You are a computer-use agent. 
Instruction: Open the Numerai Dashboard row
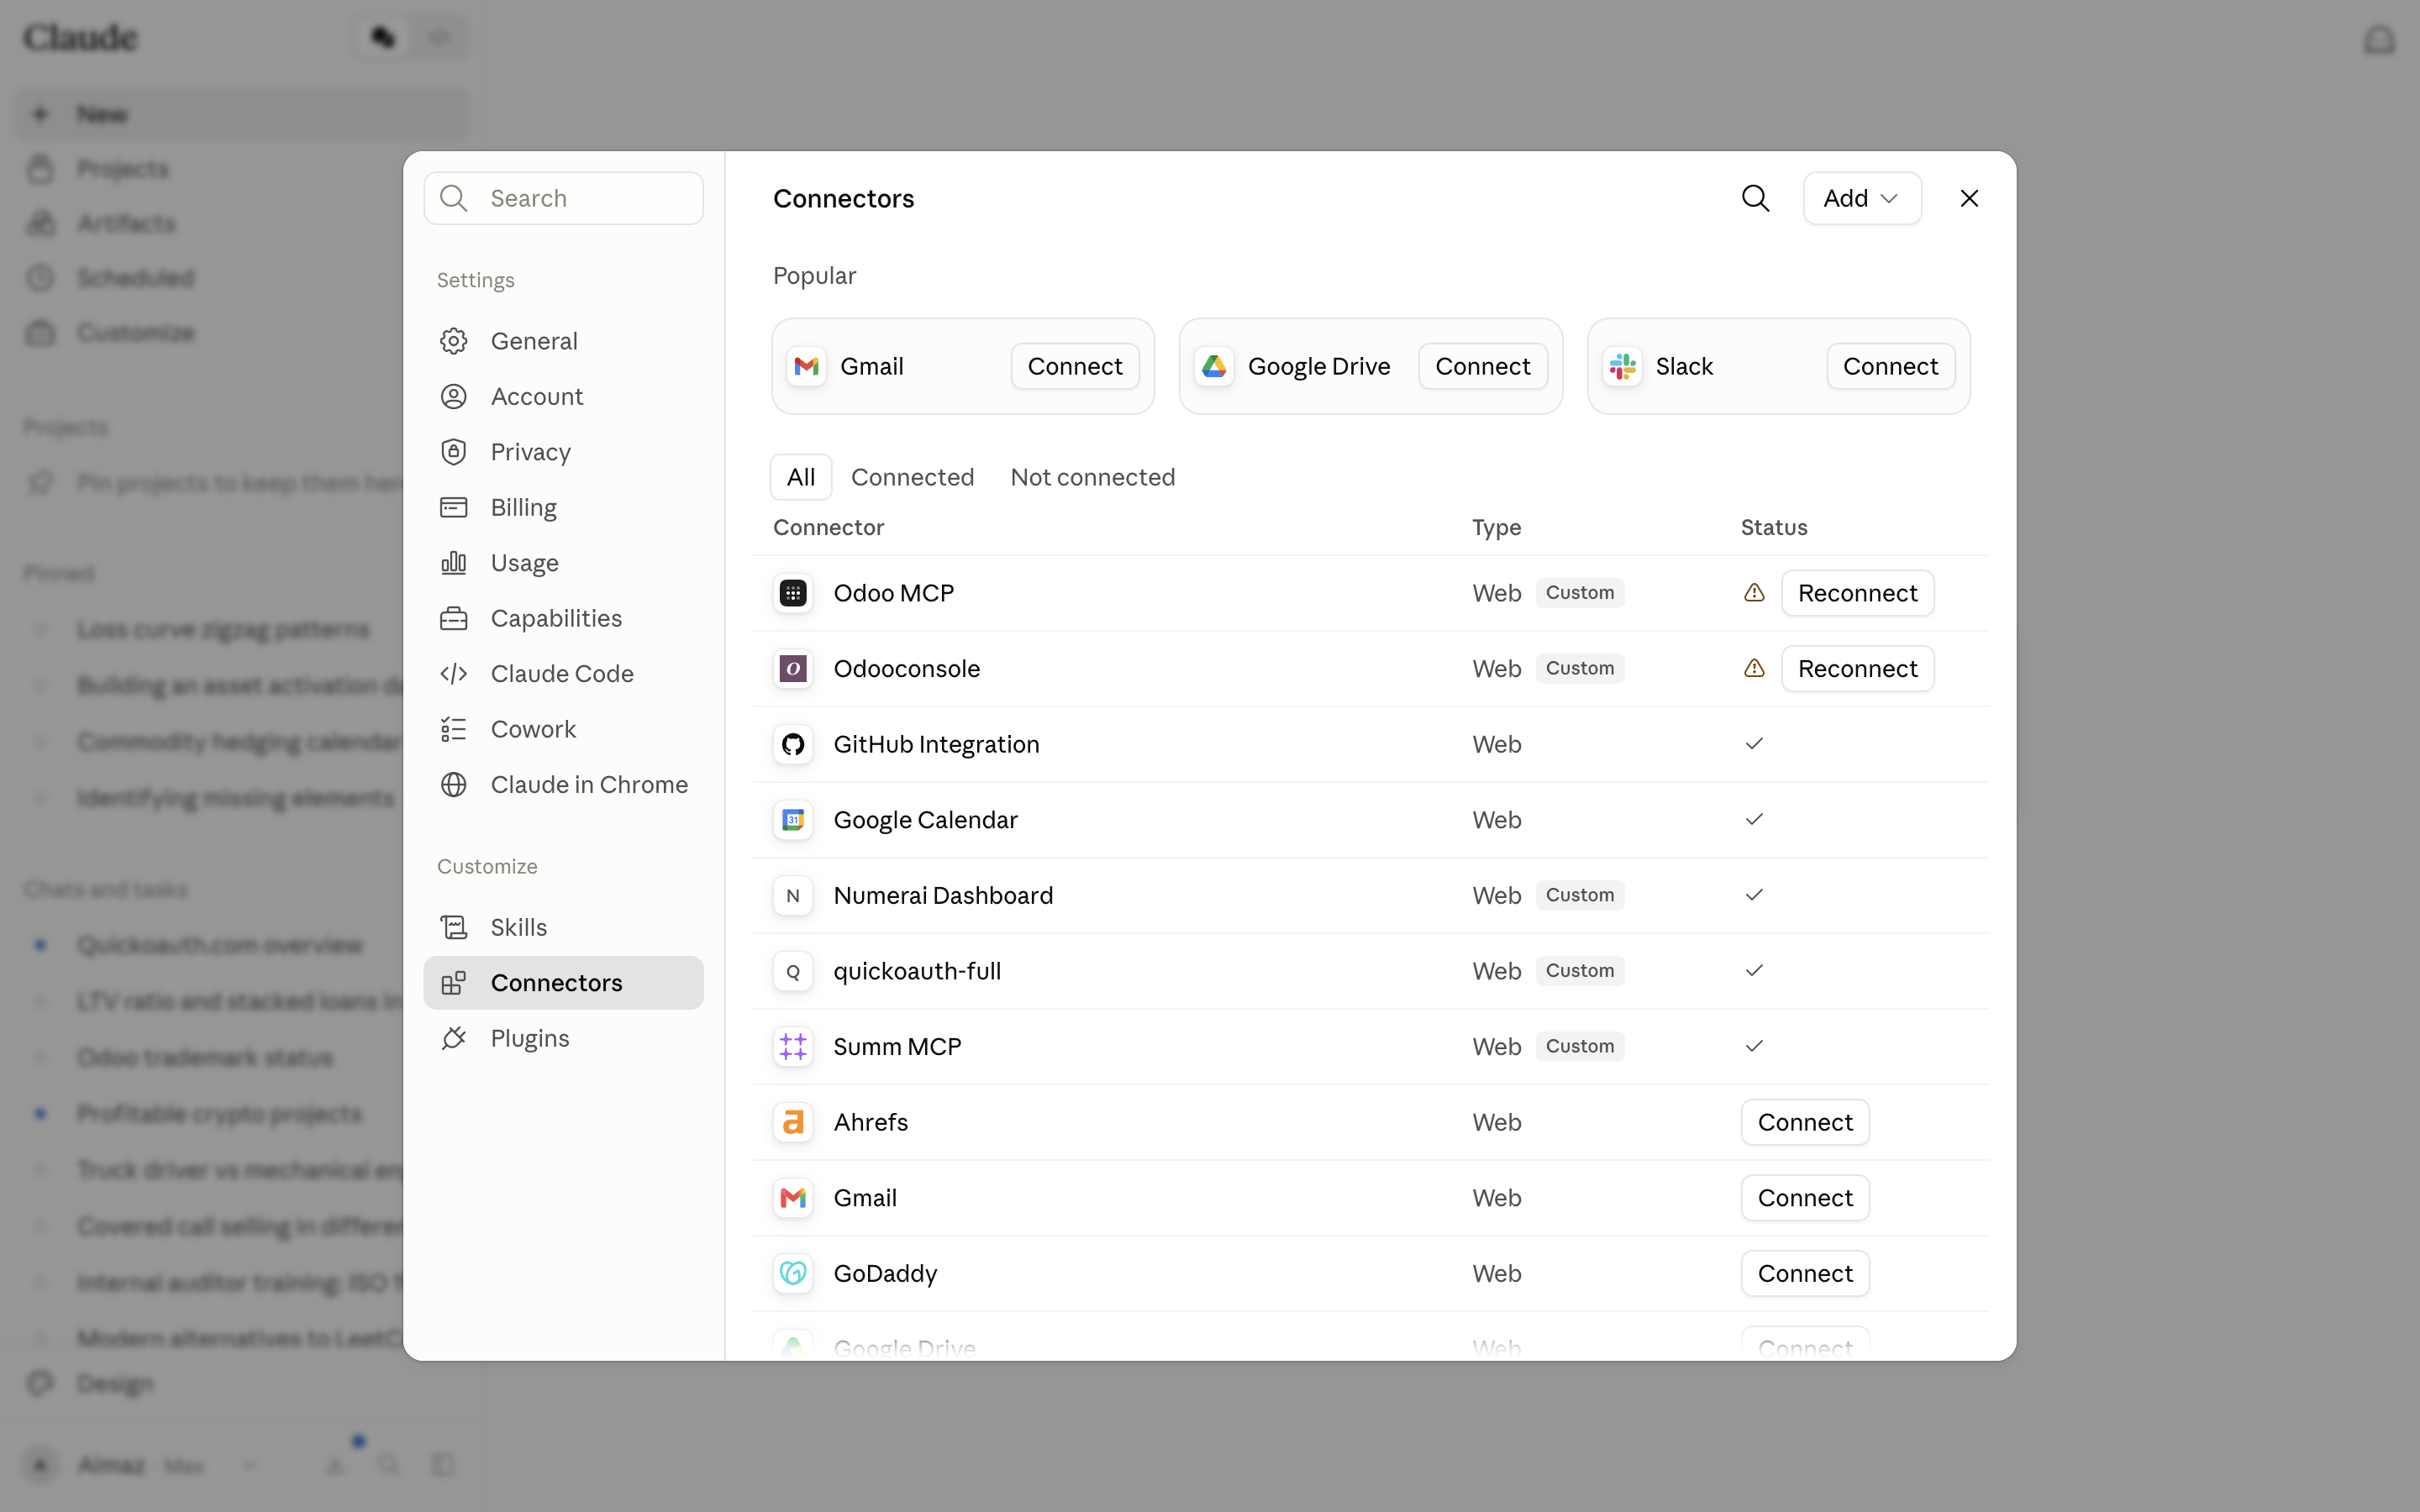pyautogui.click(x=1371, y=895)
